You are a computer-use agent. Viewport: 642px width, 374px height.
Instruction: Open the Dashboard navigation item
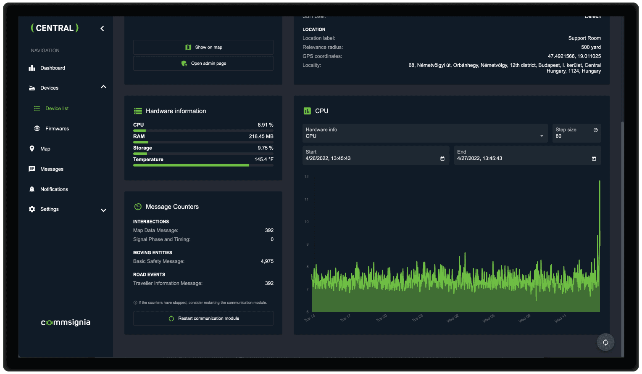tap(53, 68)
